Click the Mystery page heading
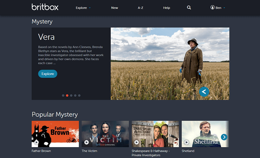This screenshot has width=260, height=158. pos(42,22)
